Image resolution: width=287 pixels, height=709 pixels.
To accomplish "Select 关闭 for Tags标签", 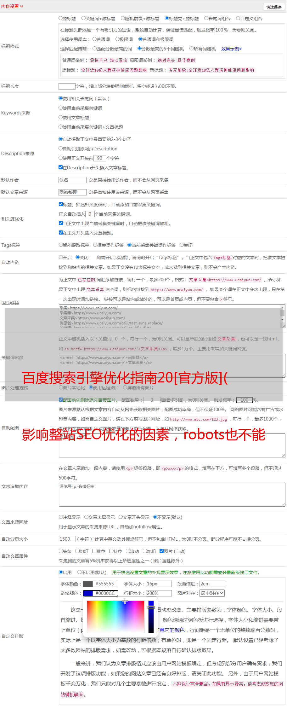I will pos(182,245).
